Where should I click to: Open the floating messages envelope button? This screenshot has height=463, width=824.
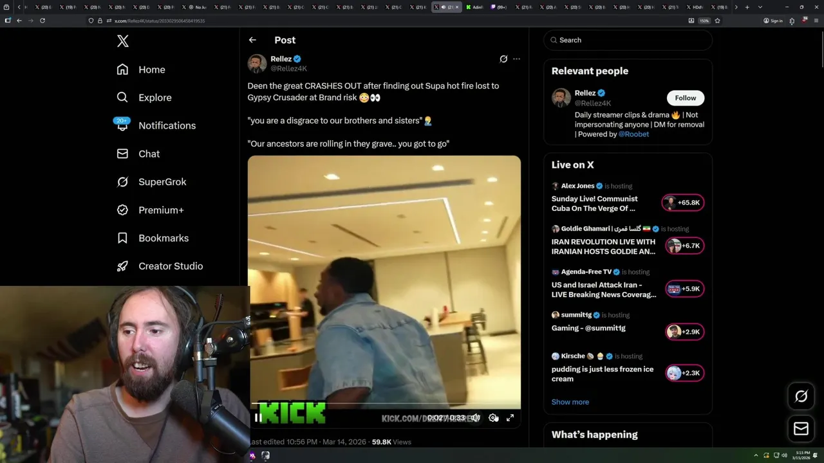coord(801,428)
